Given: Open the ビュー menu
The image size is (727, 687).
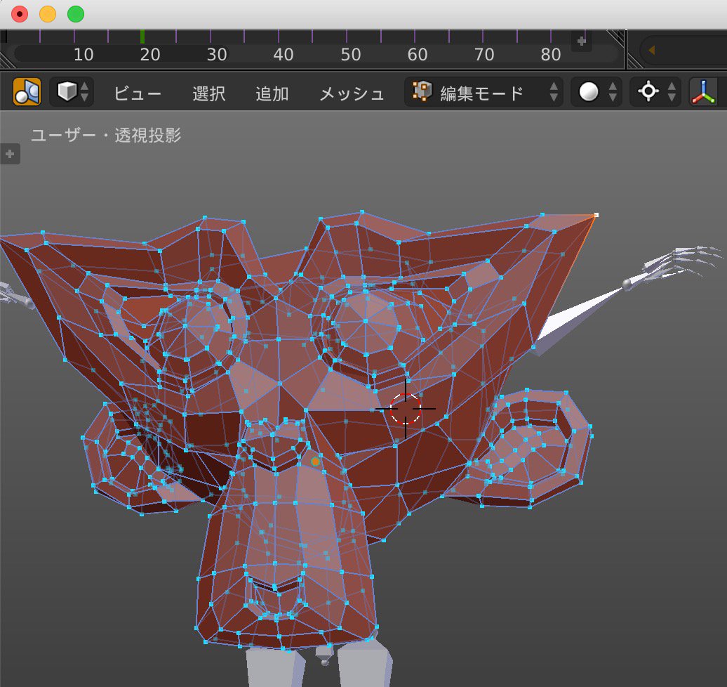Looking at the screenshot, I should pyautogui.click(x=138, y=93).
